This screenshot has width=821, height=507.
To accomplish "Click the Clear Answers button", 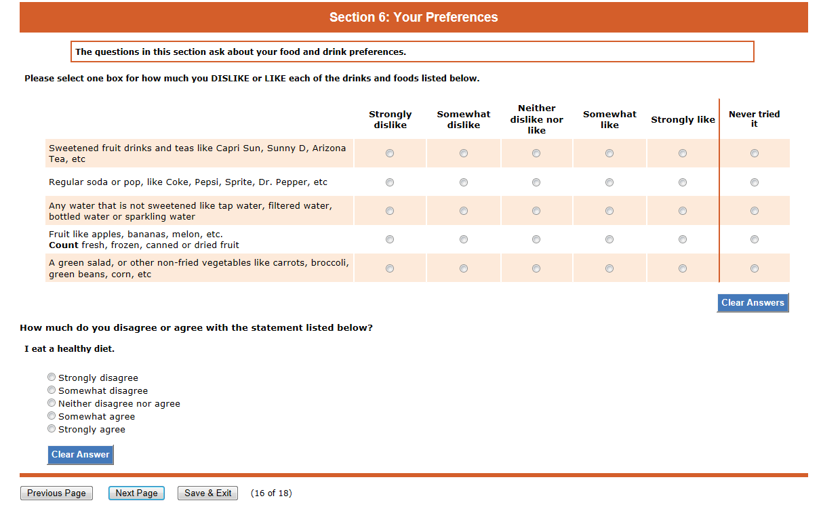I will (x=753, y=303).
